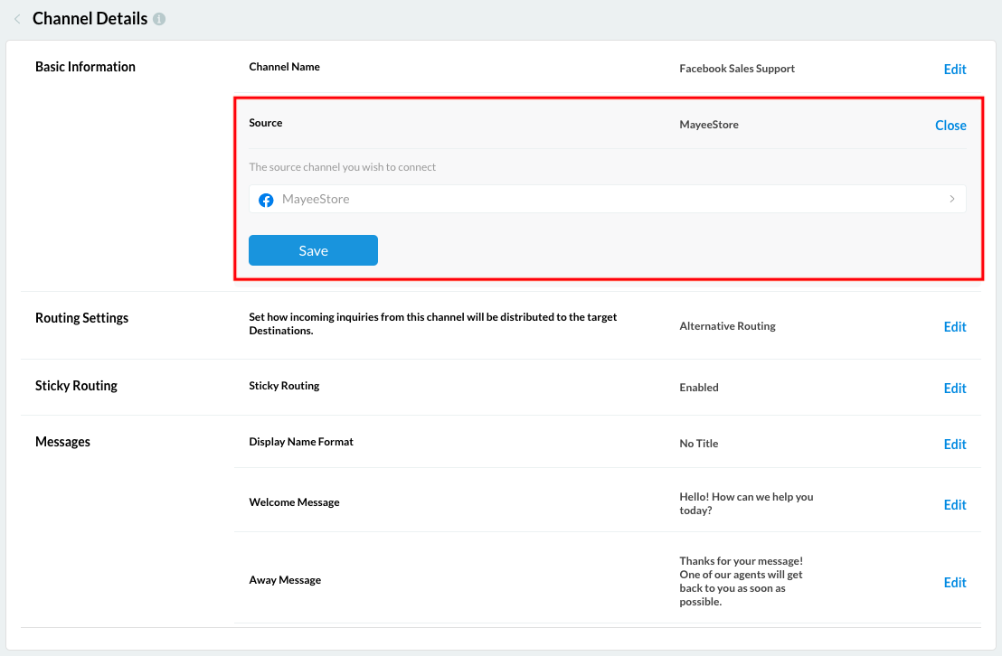The height and width of the screenshot is (656, 1002).
Task: Edit the Display Name Format
Action: (x=955, y=444)
